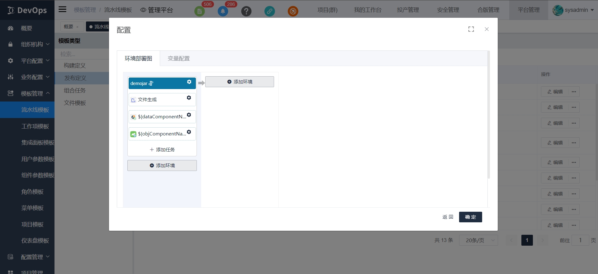Open the 20条/页 page size dropdown
This screenshot has height=274, width=598.
[478, 240]
